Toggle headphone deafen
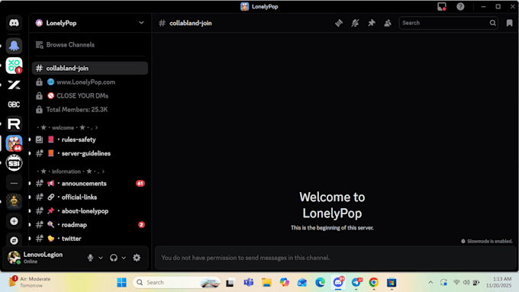Screen dimensions: 519x292 [x=114, y=258]
